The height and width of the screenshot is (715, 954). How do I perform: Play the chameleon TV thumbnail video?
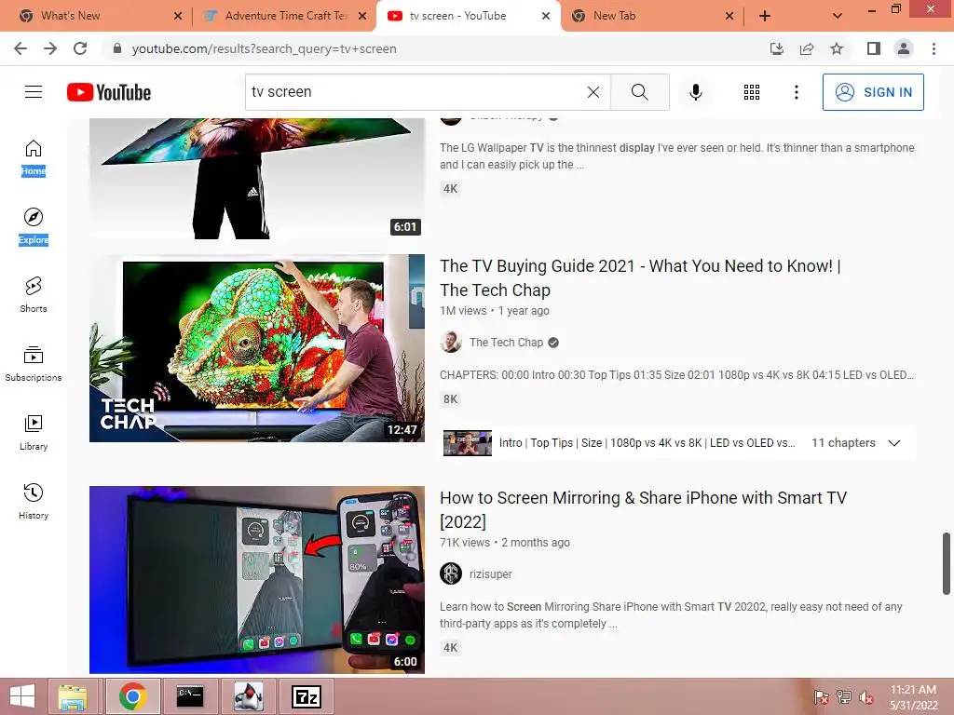257,348
